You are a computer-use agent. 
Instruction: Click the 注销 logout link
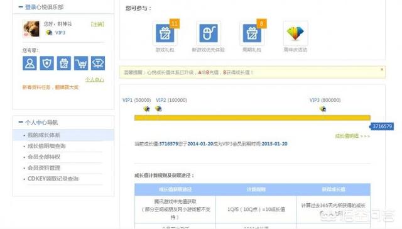click(97, 24)
